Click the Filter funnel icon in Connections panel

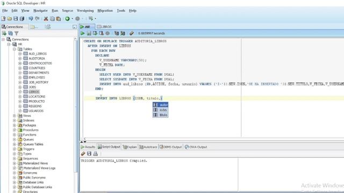click(17, 33)
